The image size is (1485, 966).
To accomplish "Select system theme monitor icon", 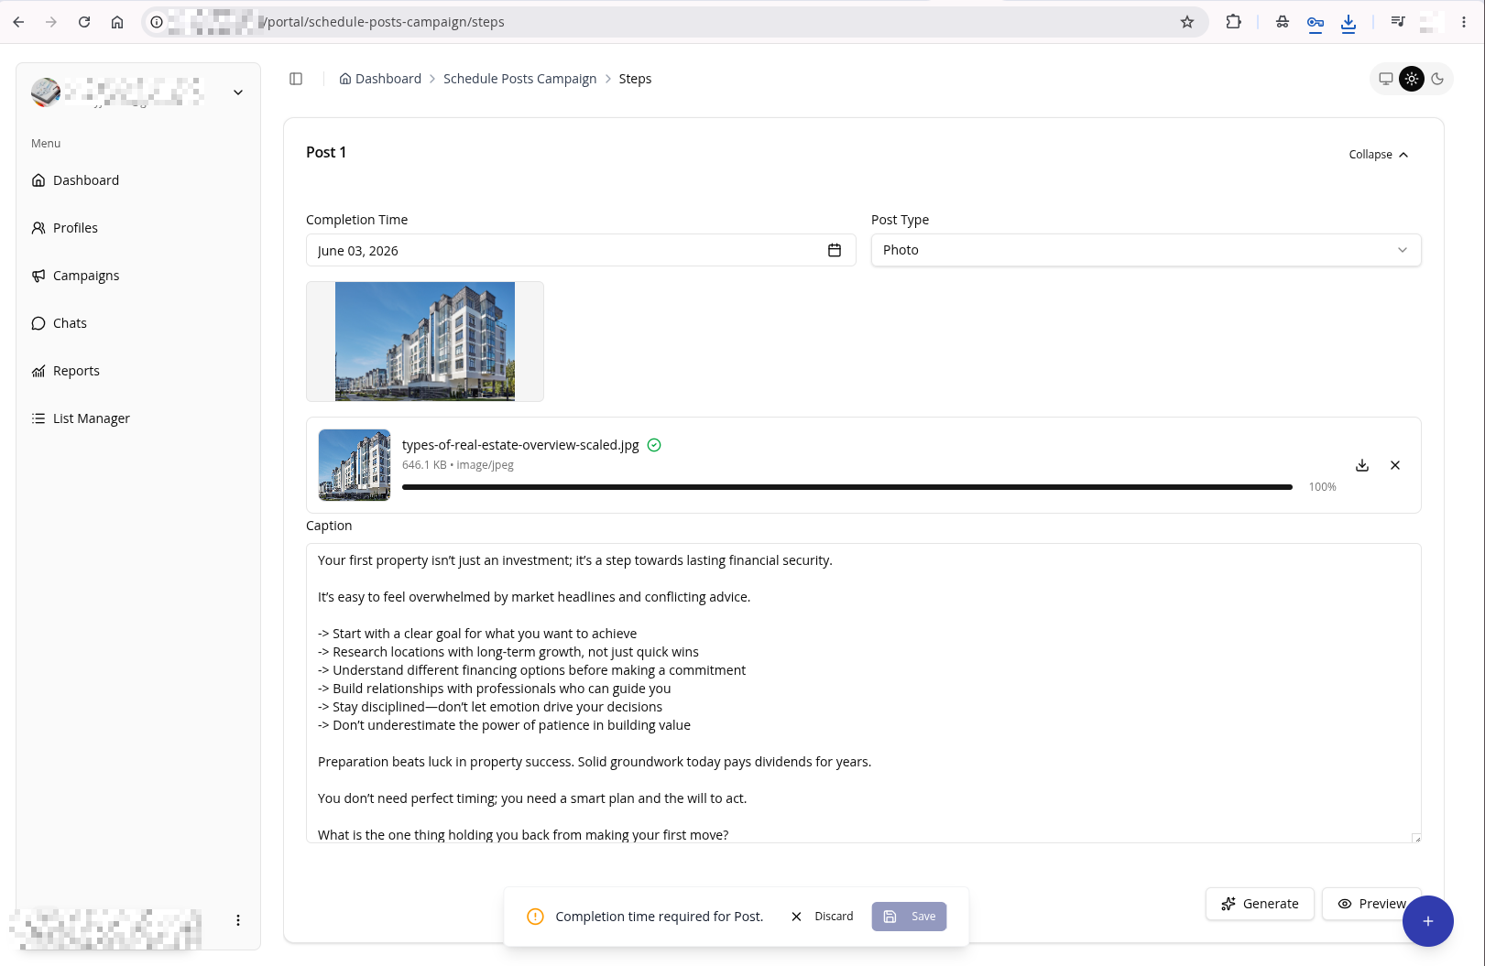I will [1386, 79].
